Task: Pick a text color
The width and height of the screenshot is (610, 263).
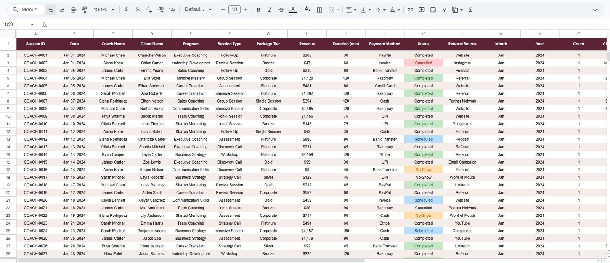Action: click(x=293, y=10)
